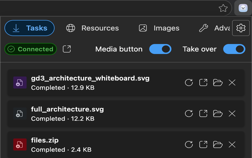Switch to the Resources tab

[x=93, y=28]
